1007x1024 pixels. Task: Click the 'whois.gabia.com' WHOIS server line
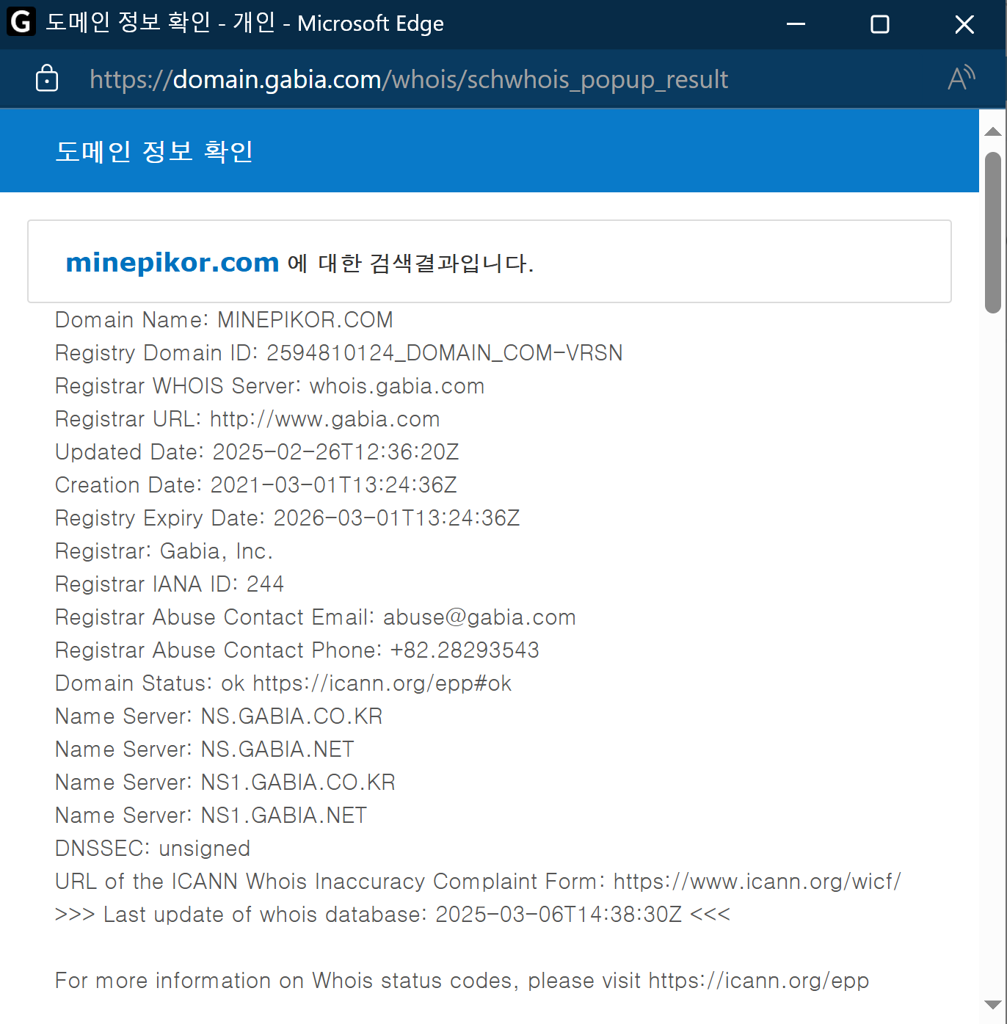click(270, 386)
